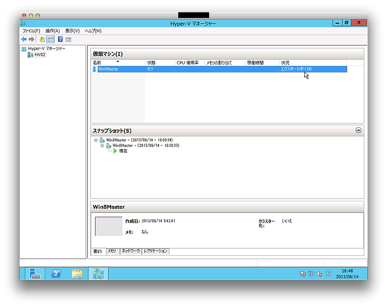Click the volume tray icon
The width and height of the screenshot is (387, 307).
click(319, 274)
